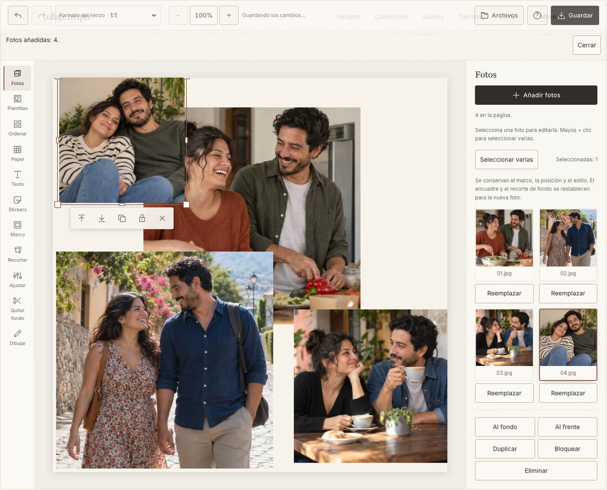607x490 pixels.
Task: Click the 100% zoom level field
Action: pyautogui.click(x=203, y=15)
